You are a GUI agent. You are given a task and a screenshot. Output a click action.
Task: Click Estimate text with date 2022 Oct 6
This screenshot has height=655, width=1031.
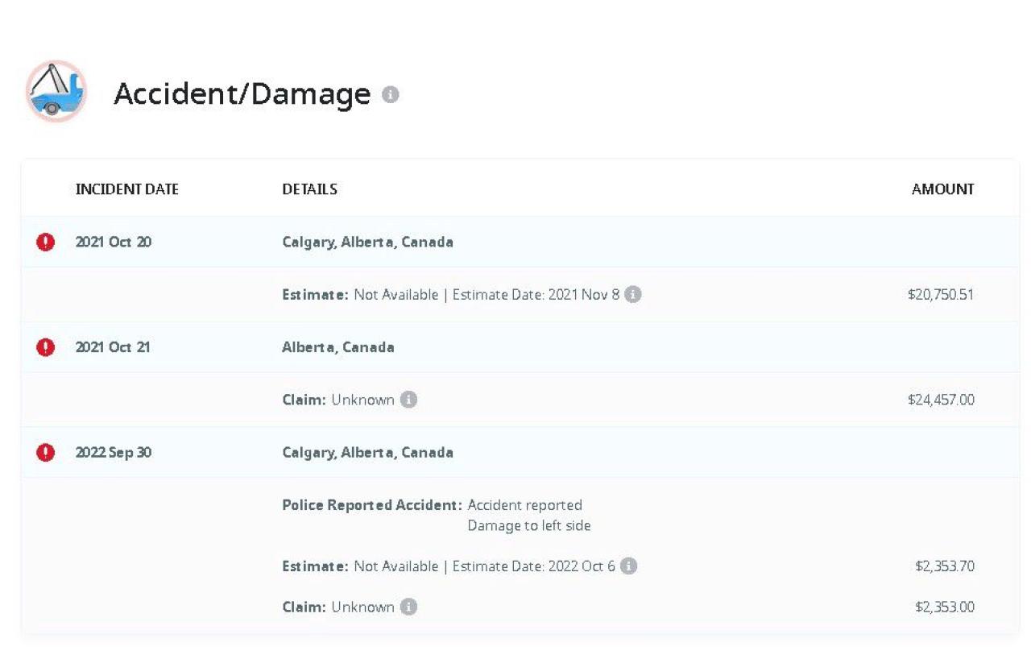pyautogui.click(x=449, y=566)
